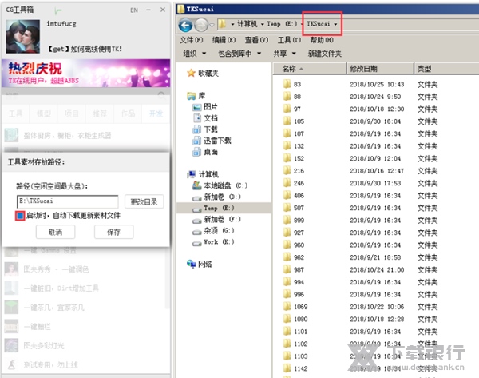This screenshot has width=479, height=378.
Task: Select the 新加卷 (F:) drive
Action: click(x=216, y=220)
